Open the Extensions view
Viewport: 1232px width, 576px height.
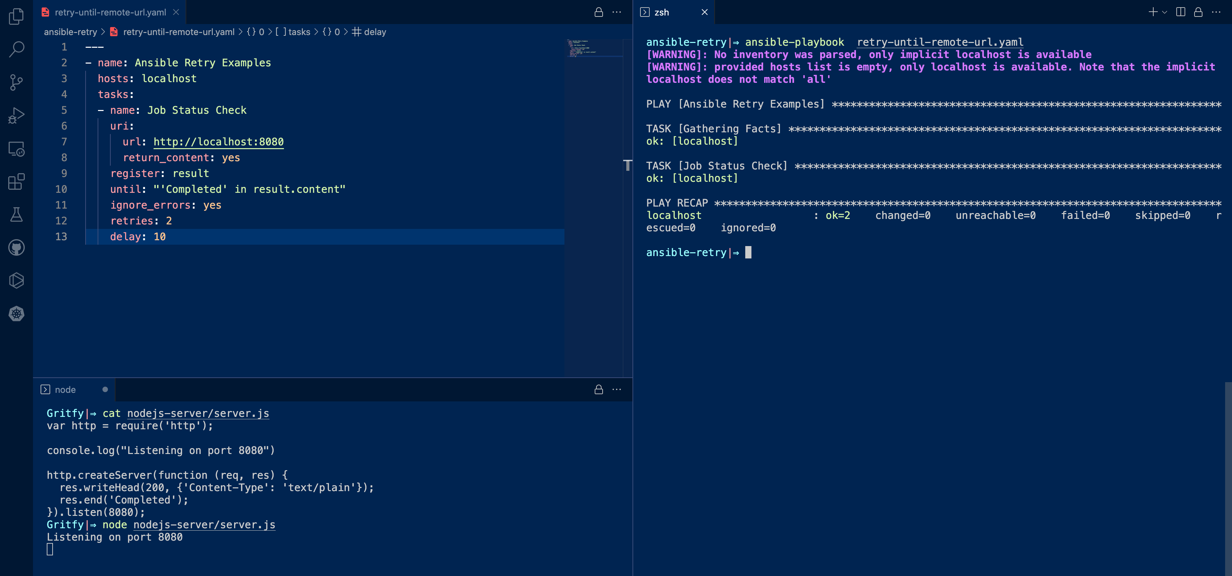point(16,182)
